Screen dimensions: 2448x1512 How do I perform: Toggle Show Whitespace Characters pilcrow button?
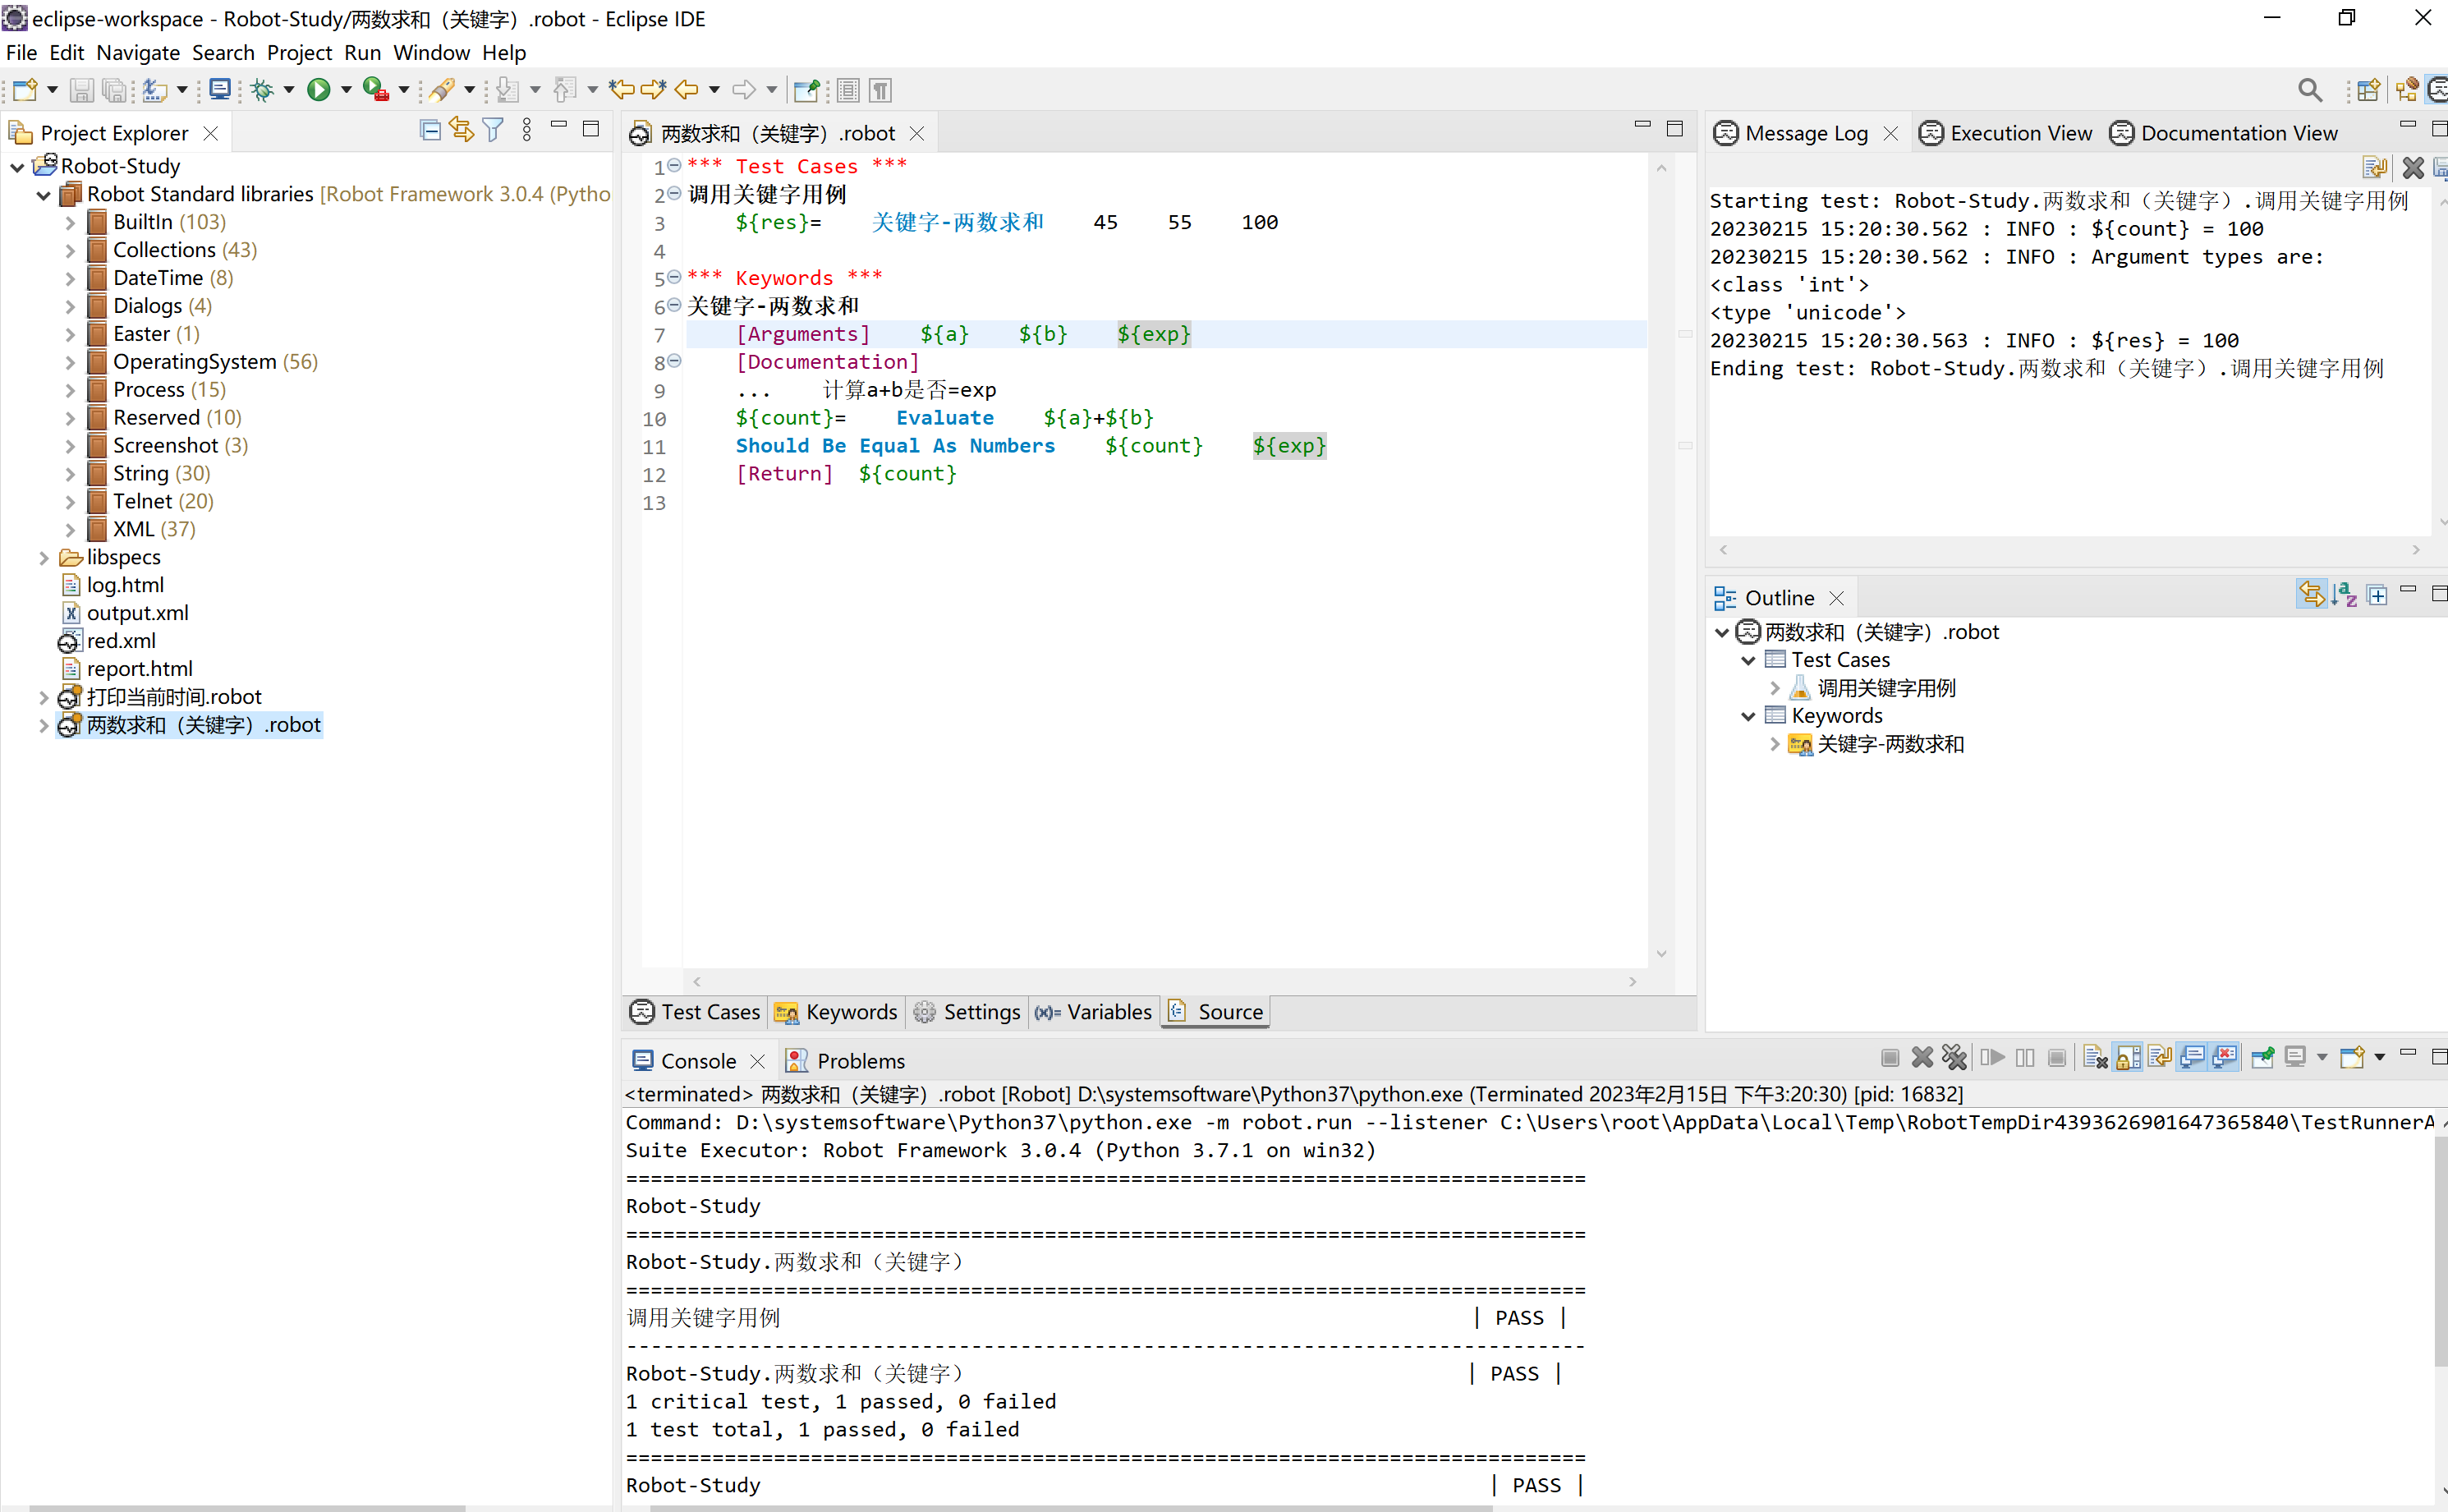click(x=880, y=90)
